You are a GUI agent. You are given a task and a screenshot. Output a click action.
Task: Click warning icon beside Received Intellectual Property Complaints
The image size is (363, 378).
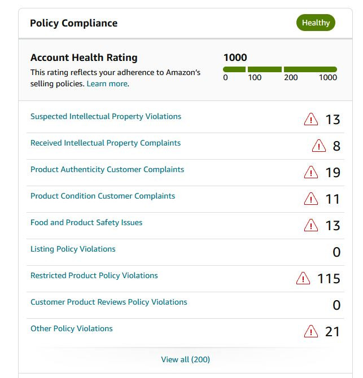318,146
